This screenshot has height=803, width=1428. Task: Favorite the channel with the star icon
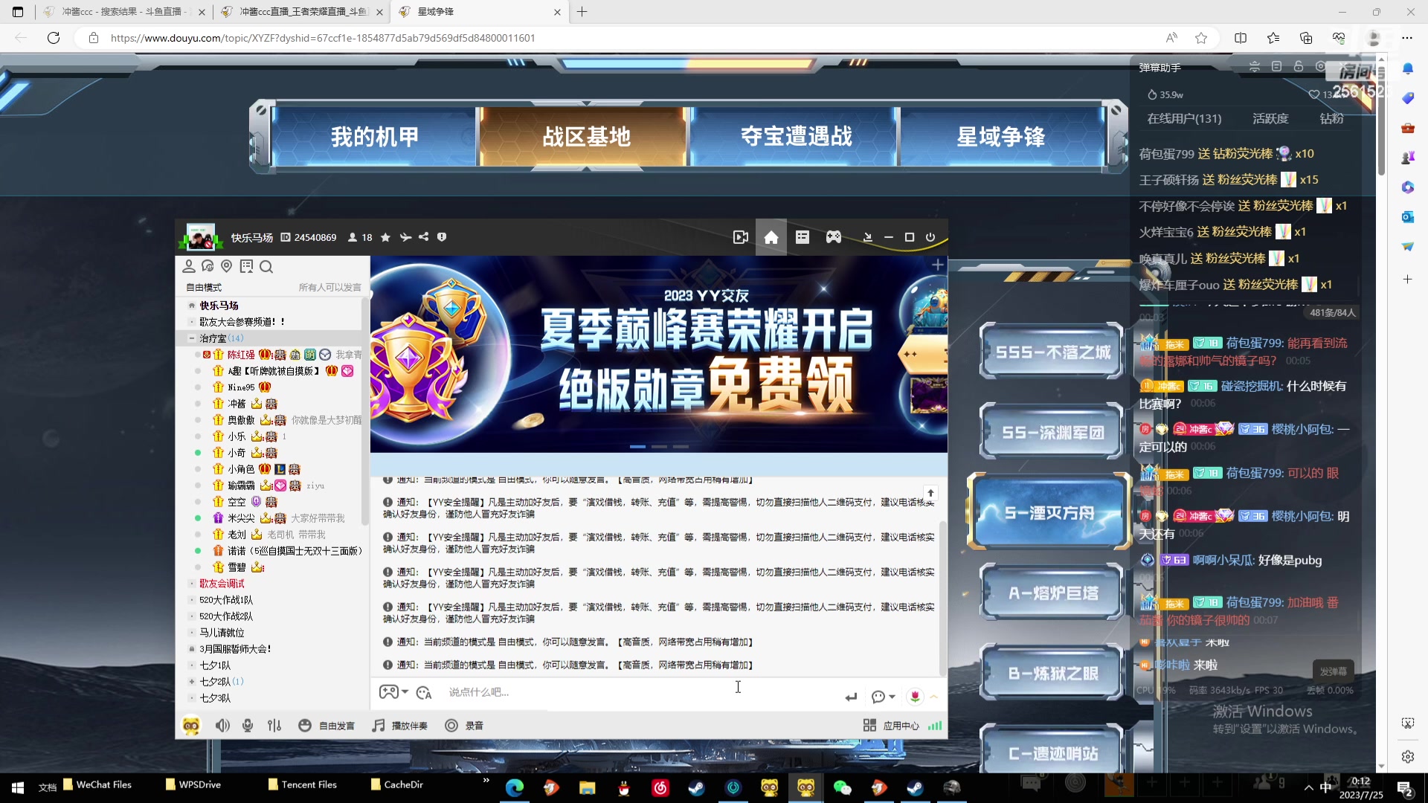point(385,236)
